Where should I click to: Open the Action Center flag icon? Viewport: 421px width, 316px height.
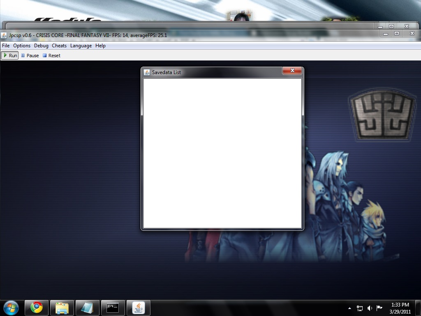[x=379, y=308]
